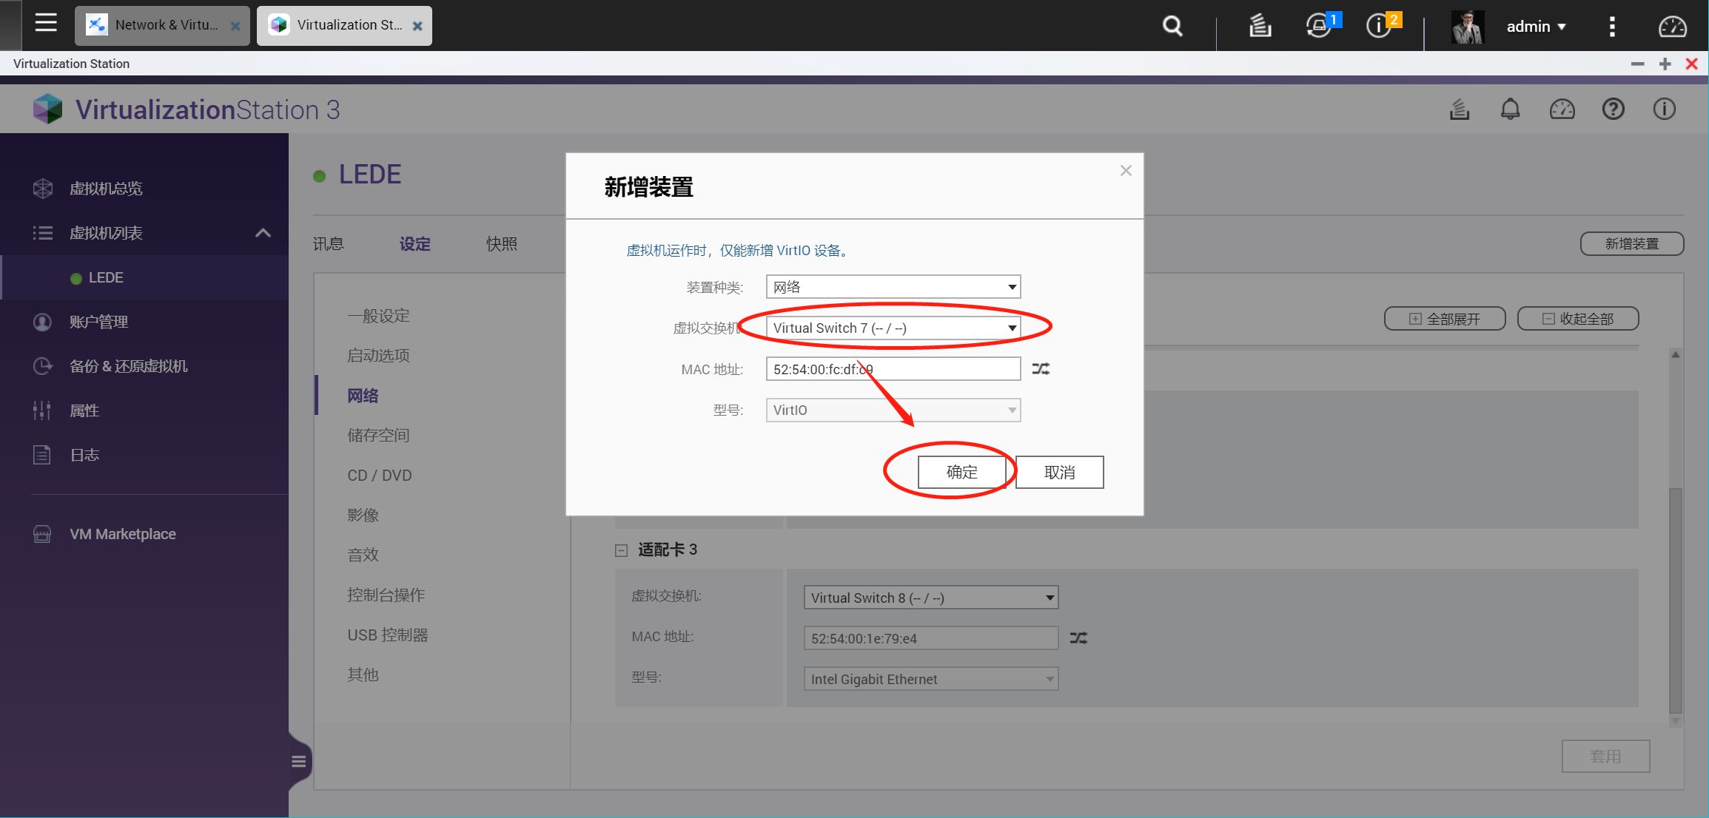Viewport: 1709px width, 818px height.
Task: Click MAC field 52:54:00:1e:79:e4
Action: [931, 638]
